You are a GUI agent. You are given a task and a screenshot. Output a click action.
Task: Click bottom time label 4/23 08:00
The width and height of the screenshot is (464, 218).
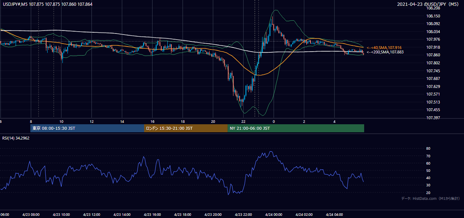pos(31,214)
